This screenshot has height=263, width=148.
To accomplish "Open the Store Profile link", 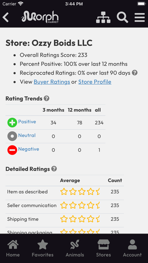I will pyautogui.click(x=95, y=82).
